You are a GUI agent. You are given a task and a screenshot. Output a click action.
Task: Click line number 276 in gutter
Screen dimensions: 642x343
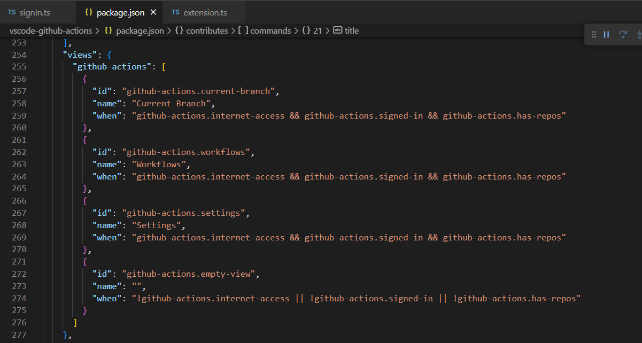click(19, 323)
